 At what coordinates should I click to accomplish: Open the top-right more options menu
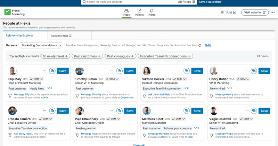[x=273, y=13]
